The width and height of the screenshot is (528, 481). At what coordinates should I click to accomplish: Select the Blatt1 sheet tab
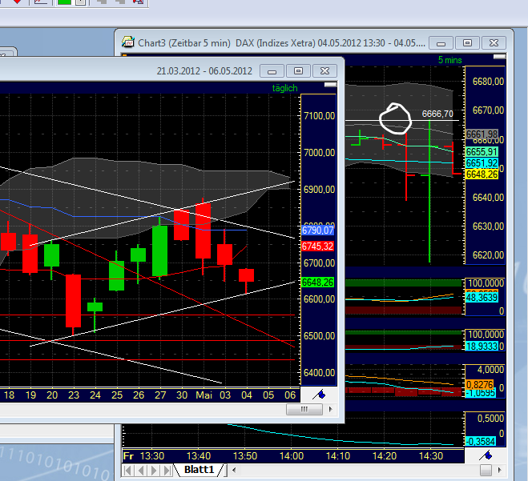point(199,470)
